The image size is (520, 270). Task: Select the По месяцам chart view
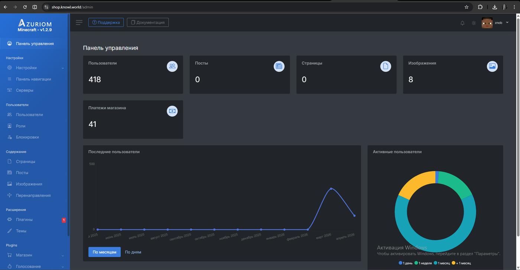coord(104,252)
